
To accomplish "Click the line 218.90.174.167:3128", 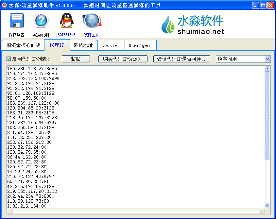I will point(32,118).
